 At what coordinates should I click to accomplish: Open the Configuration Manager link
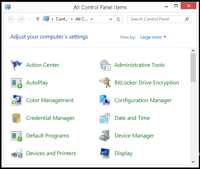click(x=143, y=100)
